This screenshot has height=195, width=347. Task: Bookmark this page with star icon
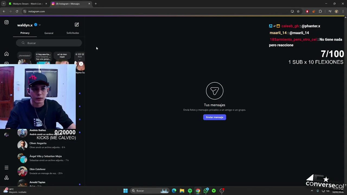(298, 11)
